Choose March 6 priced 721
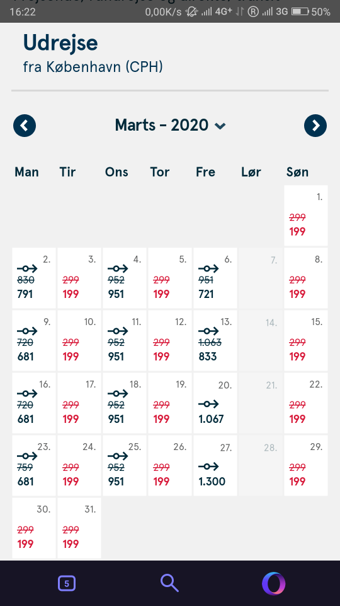This screenshot has height=606, width=340. click(215, 278)
